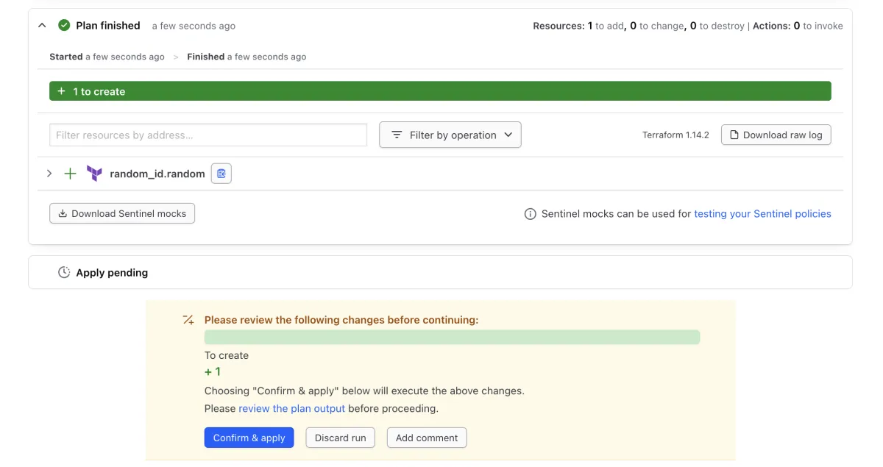Image resolution: width=883 pixels, height=467 pixels.
Task: Click the Apply pending heading
Action: [112, 273]
